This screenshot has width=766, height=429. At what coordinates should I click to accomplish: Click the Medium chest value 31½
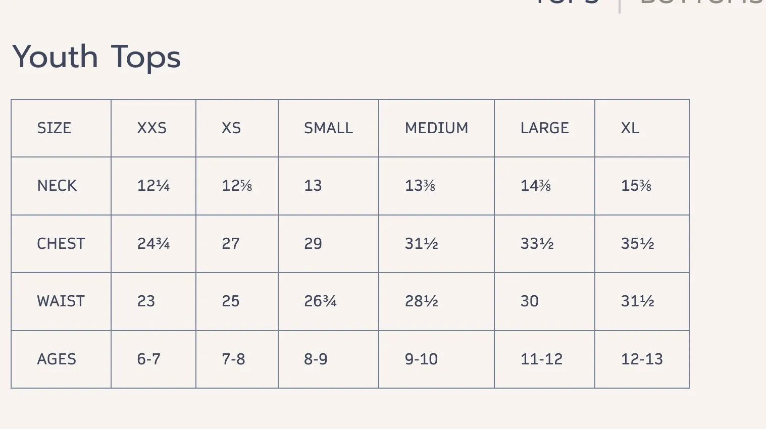tap(422, 244)
